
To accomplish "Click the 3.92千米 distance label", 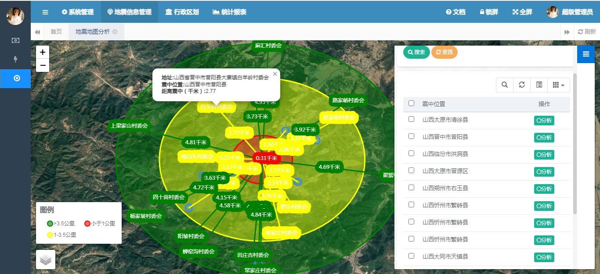I will pyautogui.click(x=306, y=130).
